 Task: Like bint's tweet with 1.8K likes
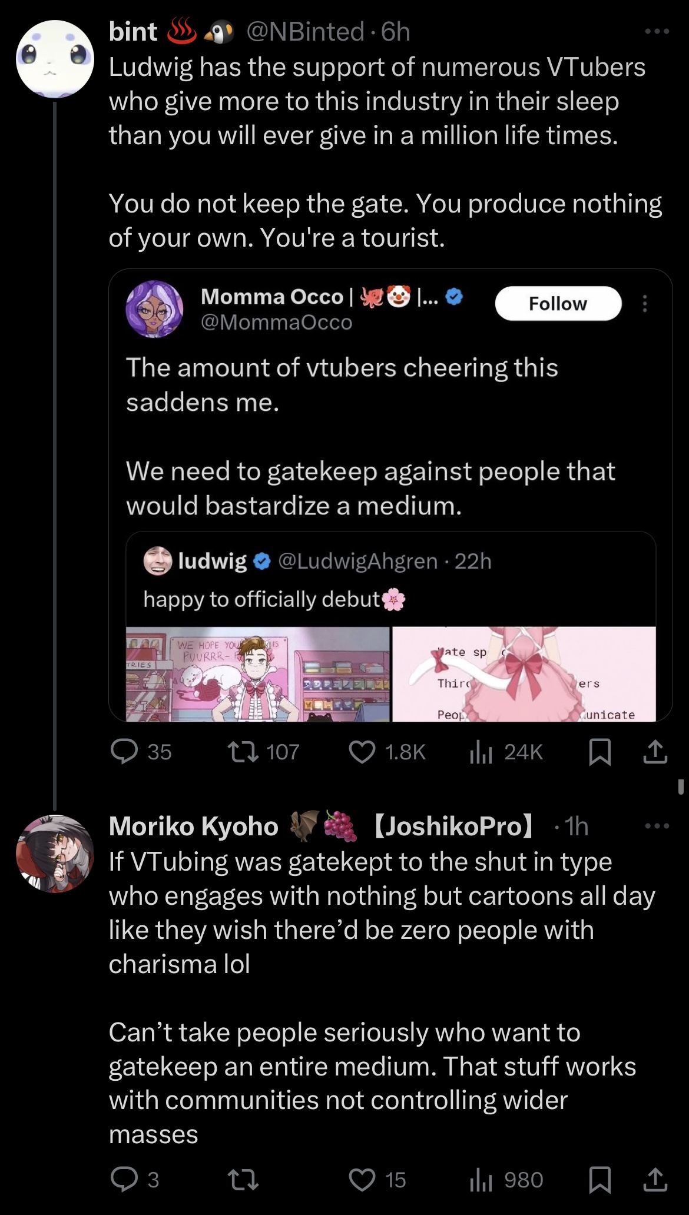(x=362, y=752)
